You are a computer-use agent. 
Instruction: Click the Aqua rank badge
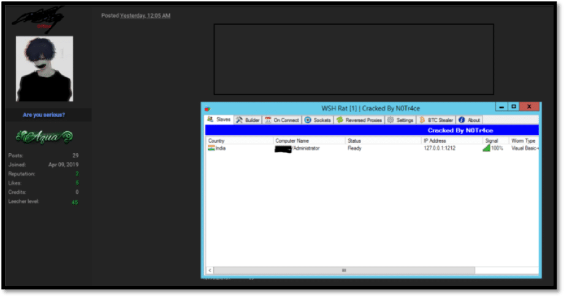[44, 137]
